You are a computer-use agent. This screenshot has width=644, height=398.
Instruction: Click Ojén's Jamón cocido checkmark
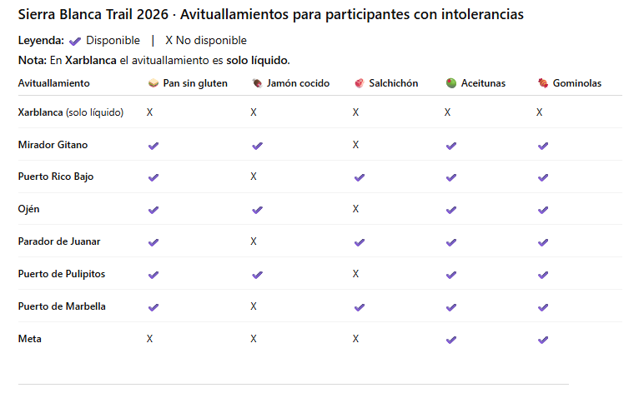click(x=257, y=210)
